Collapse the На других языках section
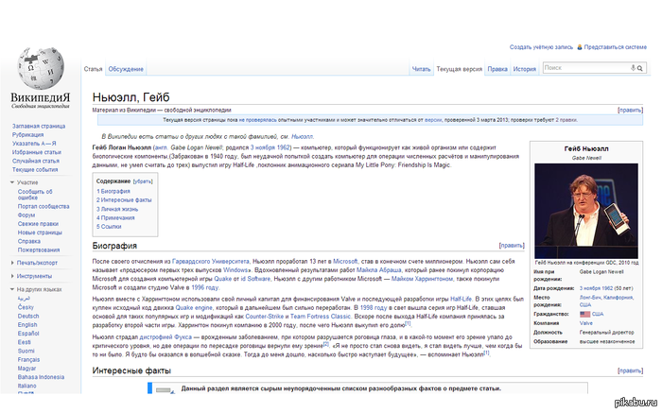662x413 pixels. tap(12, 289)
